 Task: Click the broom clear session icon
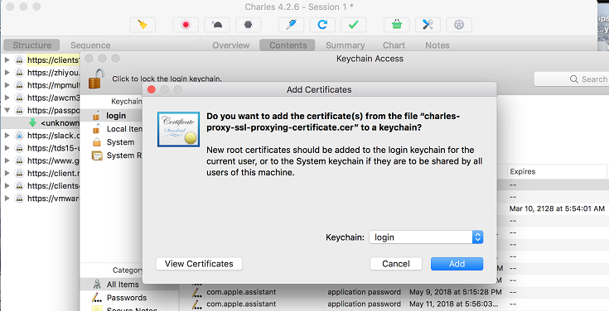(143, 25)
